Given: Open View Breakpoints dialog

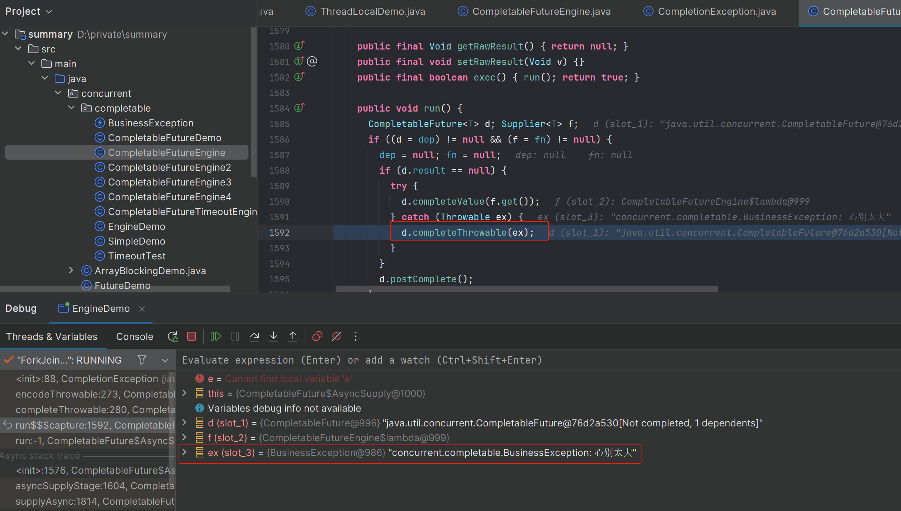Looking at the screenshot, I should pyautogui.click(x=317, y=336).
